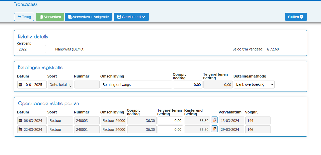321x155 pixels.
Task: Click the number field showing 240003
Action: [x=87, y=121]
